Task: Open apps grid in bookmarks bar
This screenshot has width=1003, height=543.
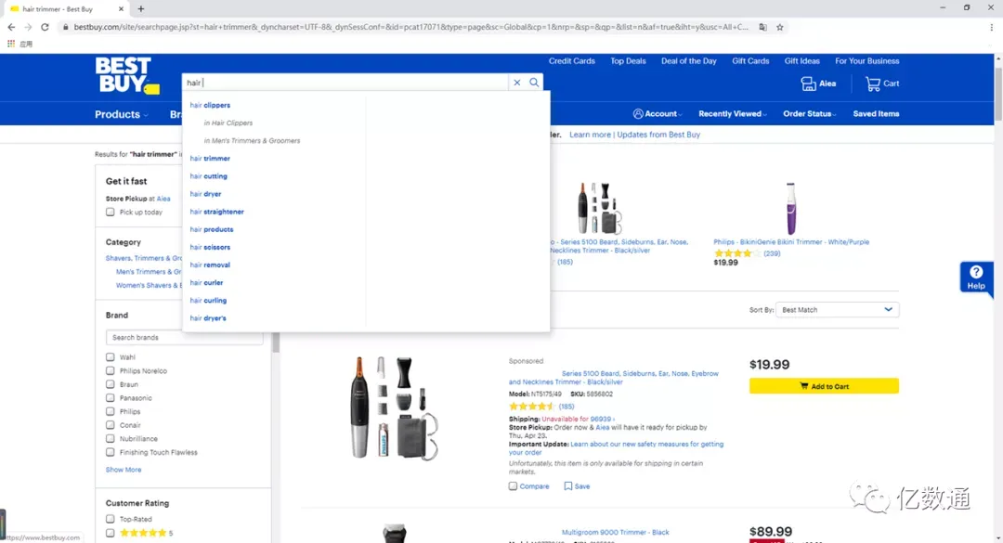Action: [x=11, y=44]
